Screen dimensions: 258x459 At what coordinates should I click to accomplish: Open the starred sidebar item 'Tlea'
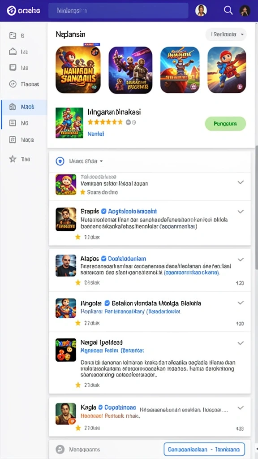[20, 159]
